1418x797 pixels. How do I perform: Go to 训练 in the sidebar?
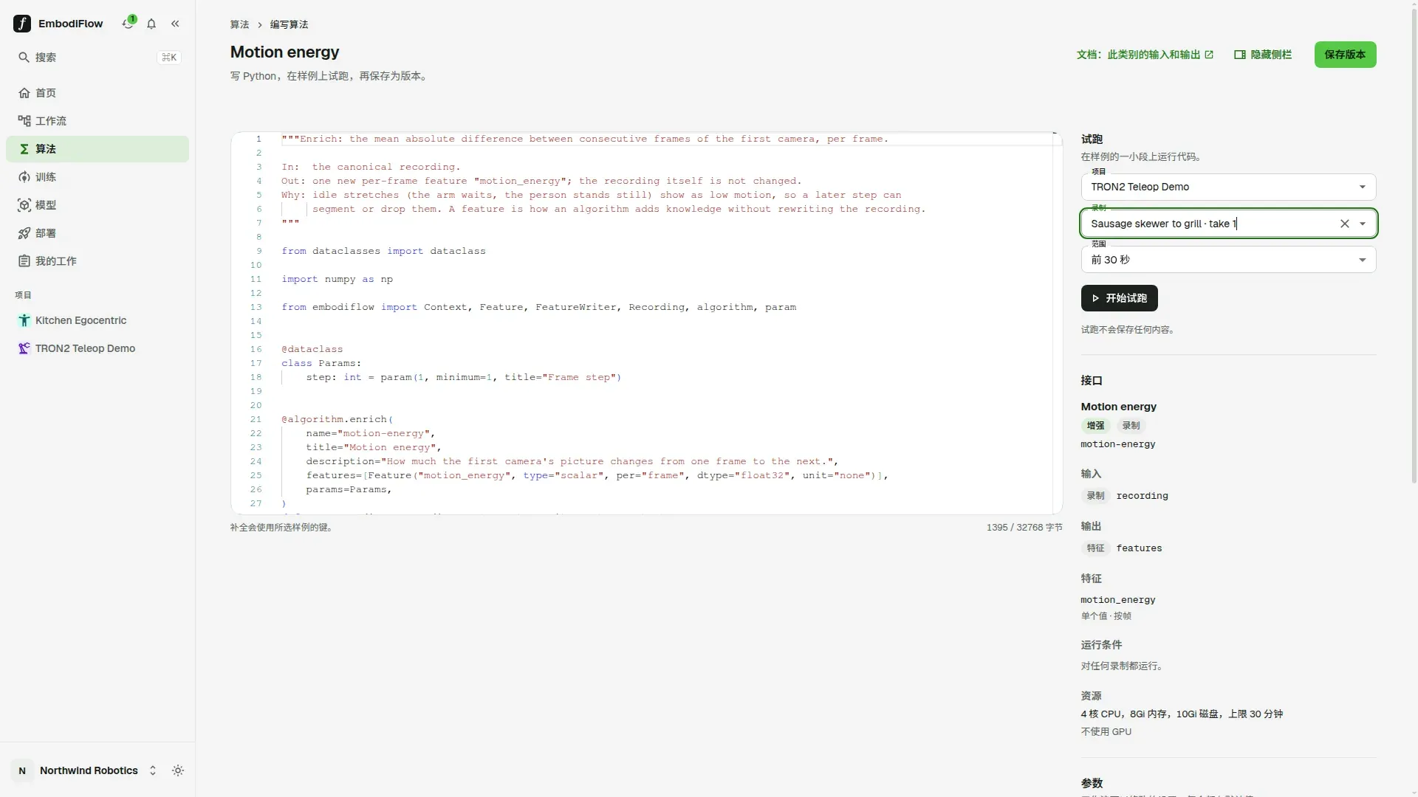(x=97, y=177)
